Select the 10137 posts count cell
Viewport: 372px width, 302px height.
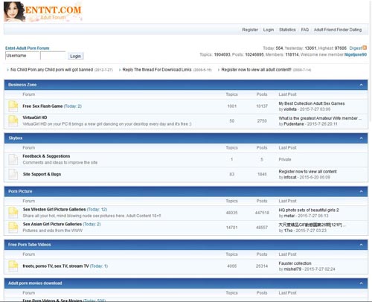point(262,106)
